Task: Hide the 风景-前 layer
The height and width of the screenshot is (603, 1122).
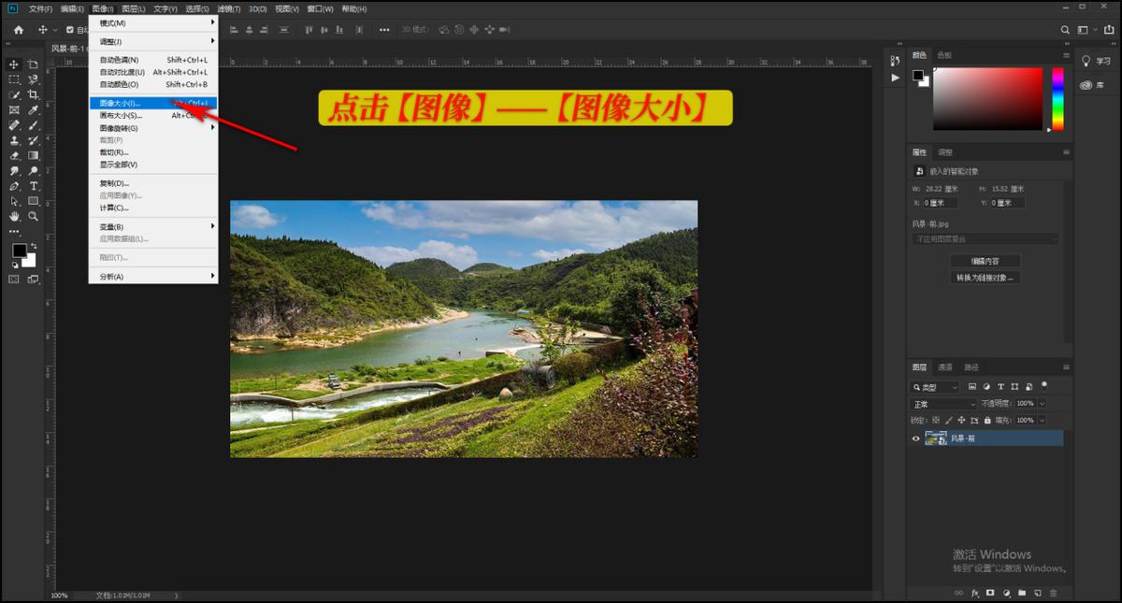Action: coord(915,438)
